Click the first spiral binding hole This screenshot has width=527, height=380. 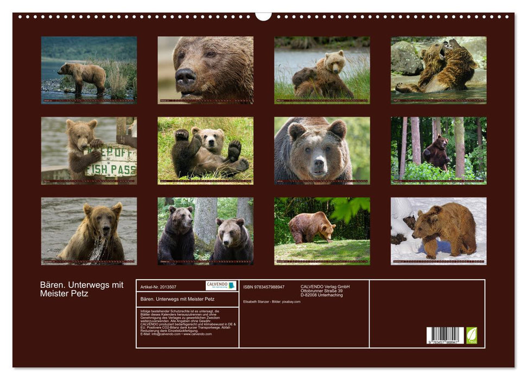pos(19,18)
